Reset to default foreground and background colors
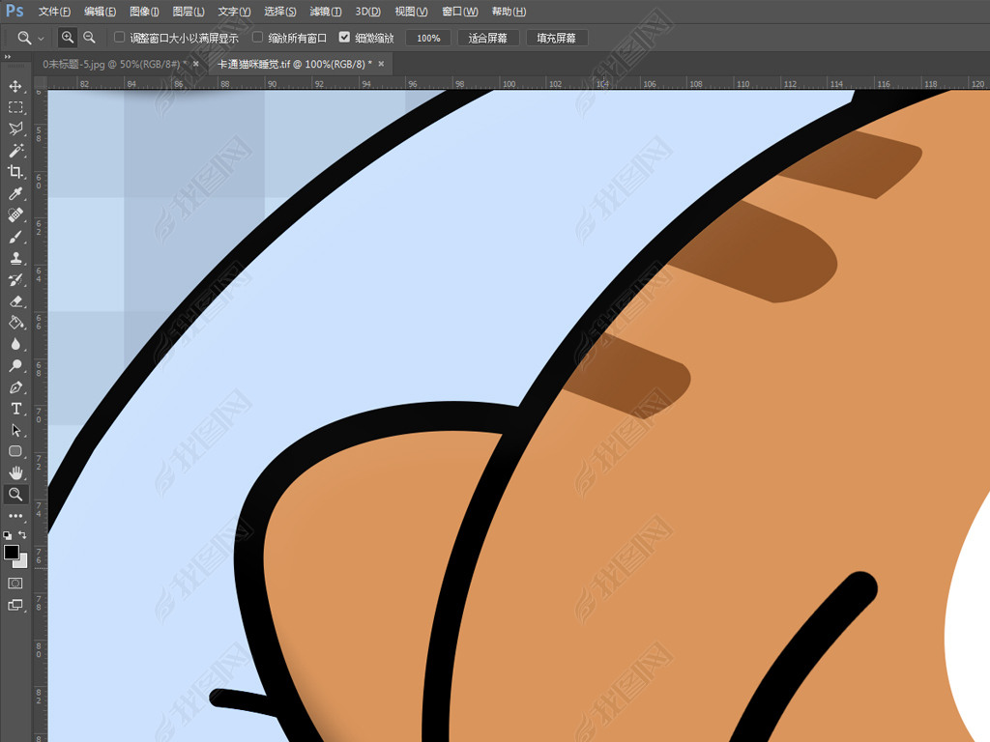990x742 pixels. click(x=8, y=535)
